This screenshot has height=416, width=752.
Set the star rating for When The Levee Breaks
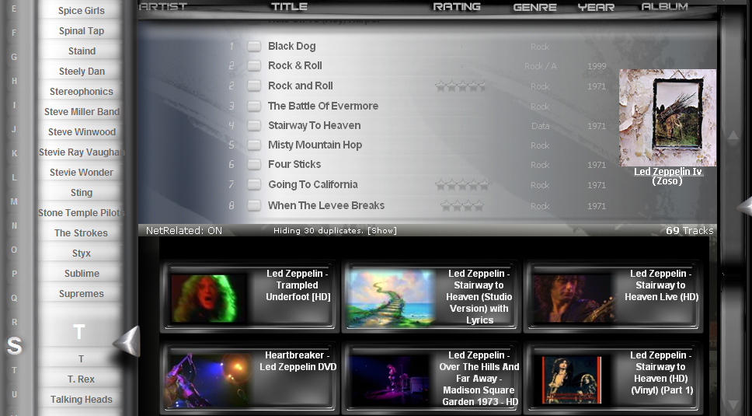[461, 206]
